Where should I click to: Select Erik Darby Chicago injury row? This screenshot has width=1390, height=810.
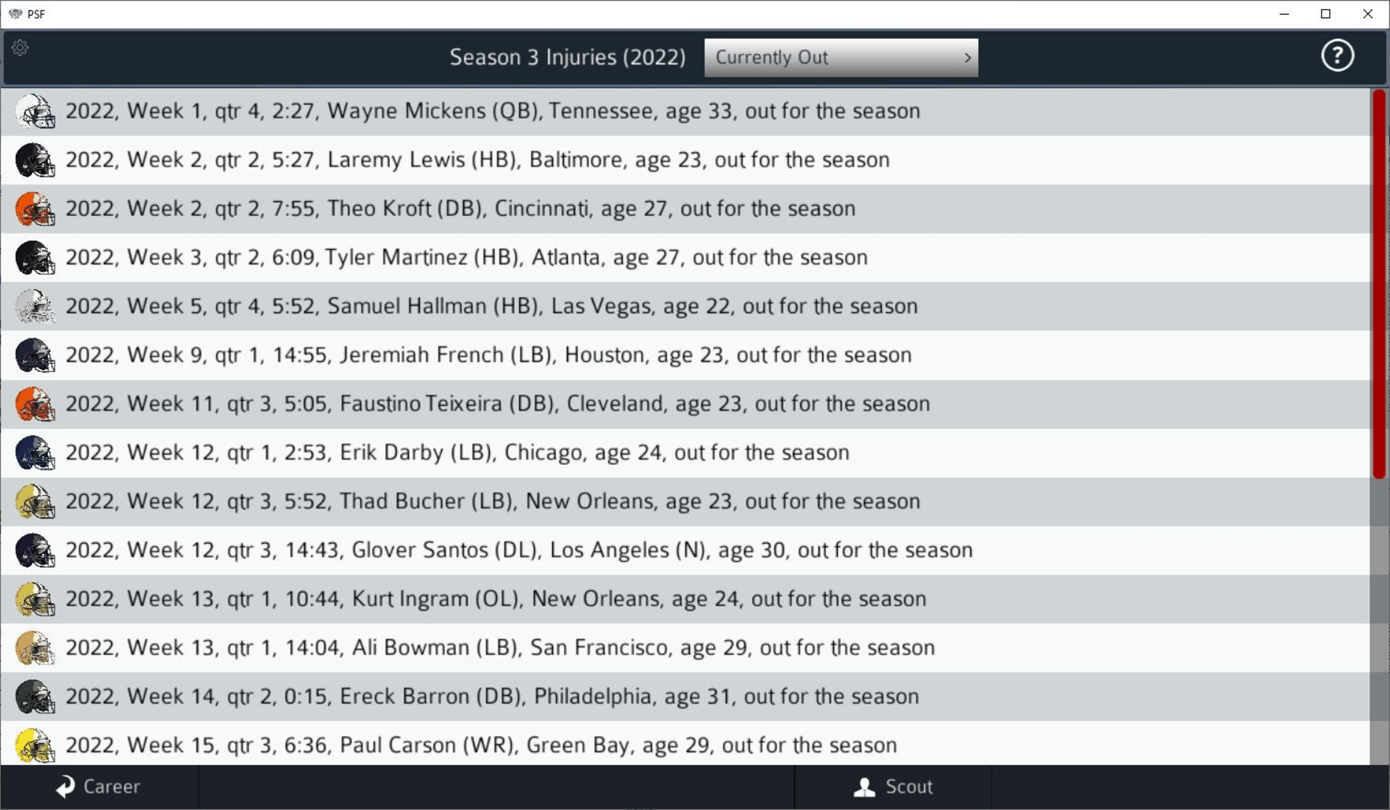457,453
